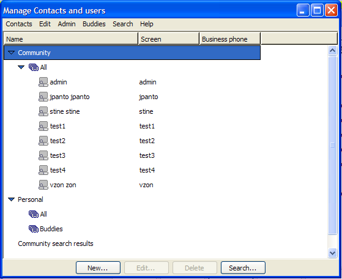Select the Personal tree label
Image resolution: width=342 pixels, height=279 pixels.
[31, 199]
